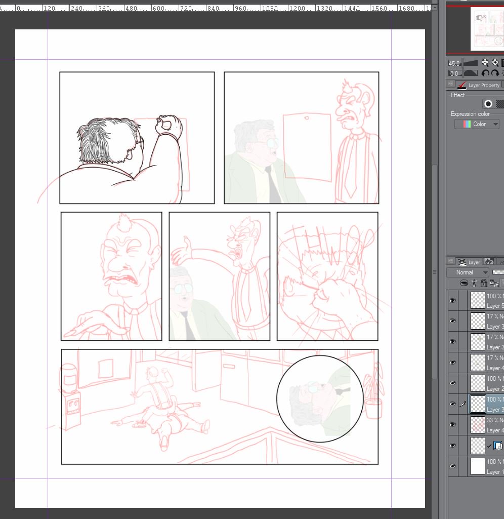The height and width of the screenshot is (519, 504).
Task: Switch to the tab next to Layer tab
Action: pos(489,262)
